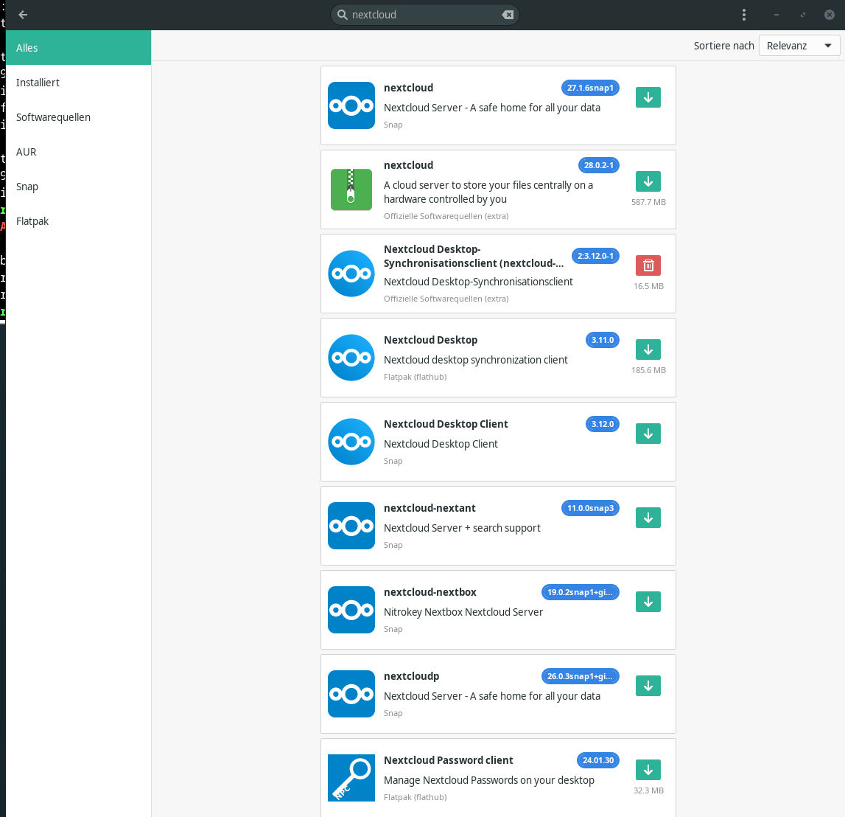Install the nextcloud-nextbox package

click(648, 602)
